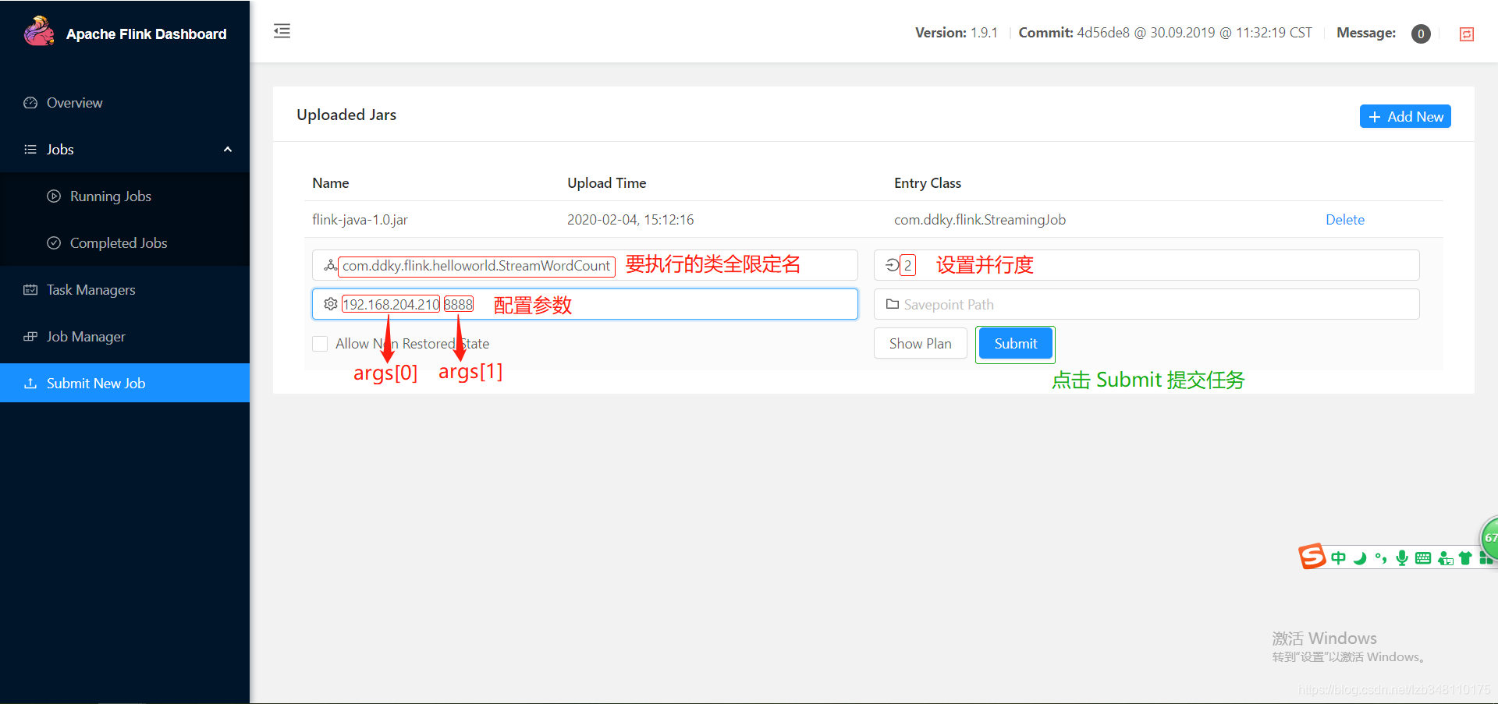Click the Sogou moon half-width icon

1360,558
